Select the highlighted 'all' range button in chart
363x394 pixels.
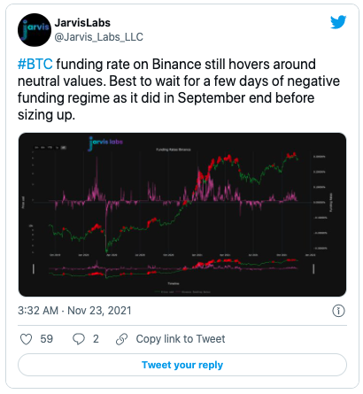point(64,147)
